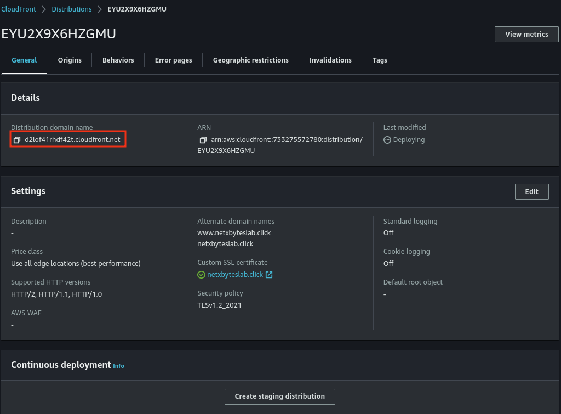This screenshot has width=561, height=414.
Task: Copy the distribution domain name via copy icon
Action: [x=17, y=140]
